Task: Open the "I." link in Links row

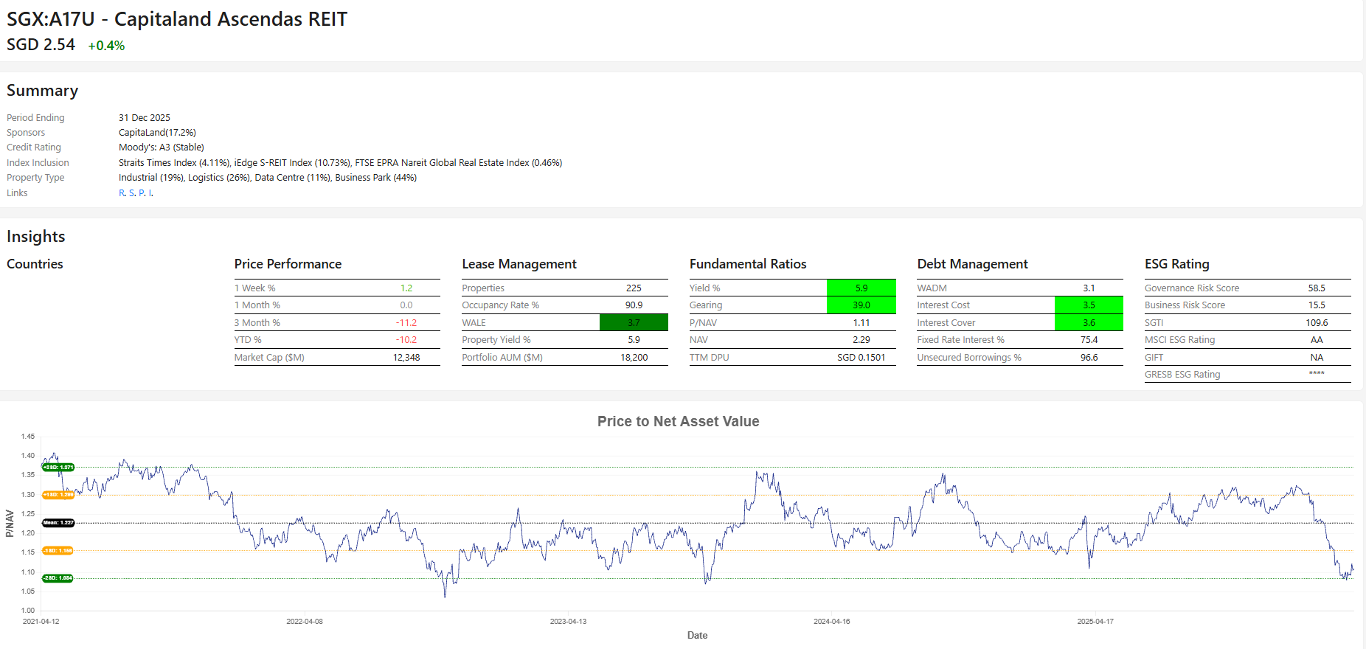Action: tap(150, 193)
